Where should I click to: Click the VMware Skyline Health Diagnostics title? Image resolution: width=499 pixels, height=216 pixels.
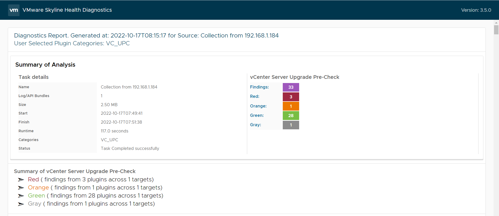[x=67, y=10]
